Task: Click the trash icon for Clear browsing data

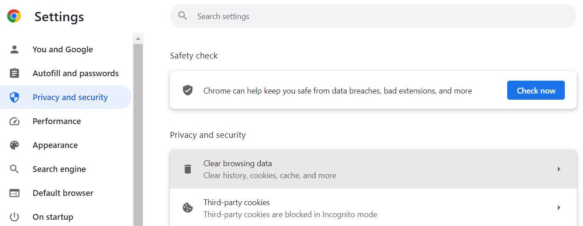Action: click(x=188, y=169)
